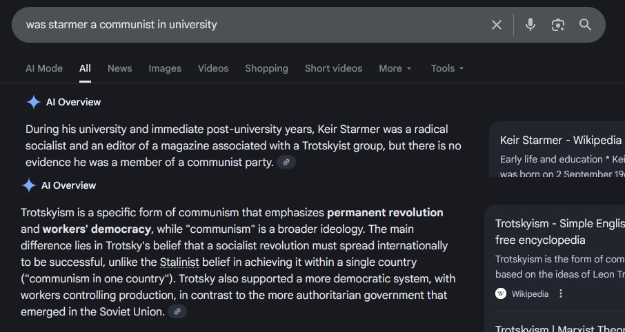Switch to the News tab
The image size is (625, 332).
[119, 68]
